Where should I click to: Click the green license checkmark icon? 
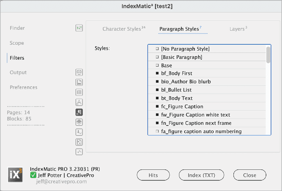pyautogui.click(x=33, y=175)
